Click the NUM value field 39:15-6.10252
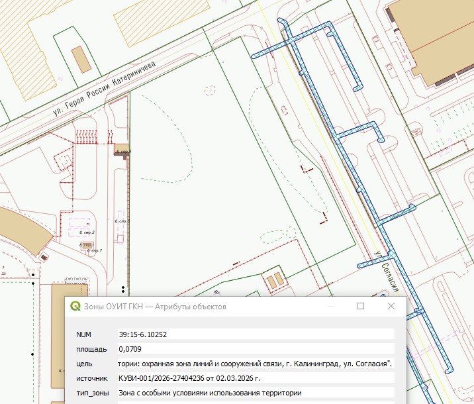The image size is (474, 404). 255,334
